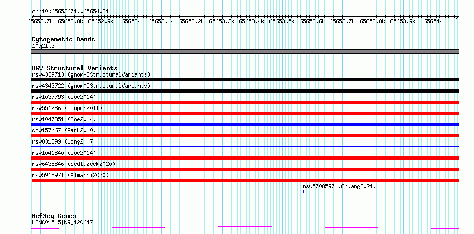
Task: Open the nsv5708597 (Chuang2021) variant label
Action: (x=339, y=186)
